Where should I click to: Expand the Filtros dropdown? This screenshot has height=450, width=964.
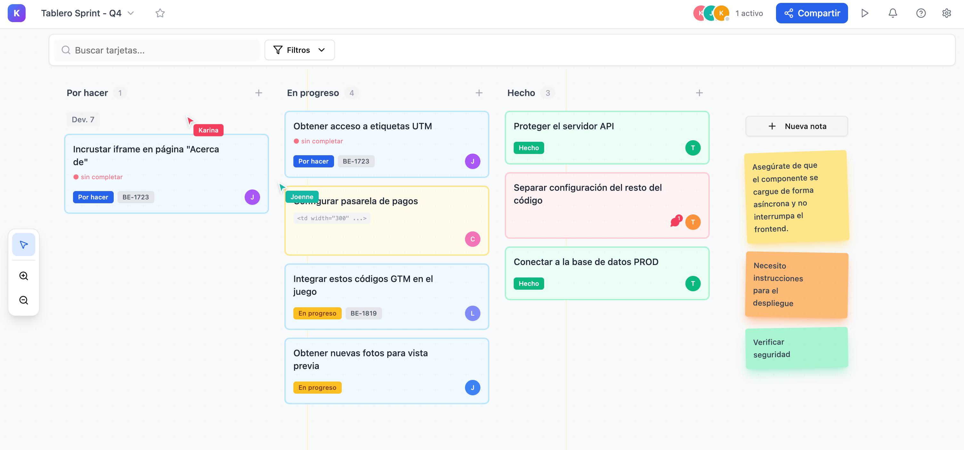click(299, 50)
